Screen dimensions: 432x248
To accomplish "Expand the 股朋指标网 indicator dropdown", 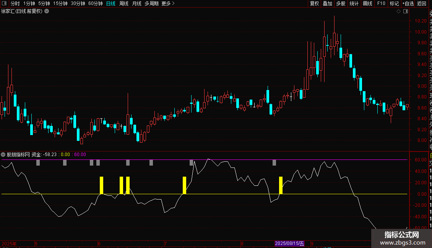I will [3, 155].
